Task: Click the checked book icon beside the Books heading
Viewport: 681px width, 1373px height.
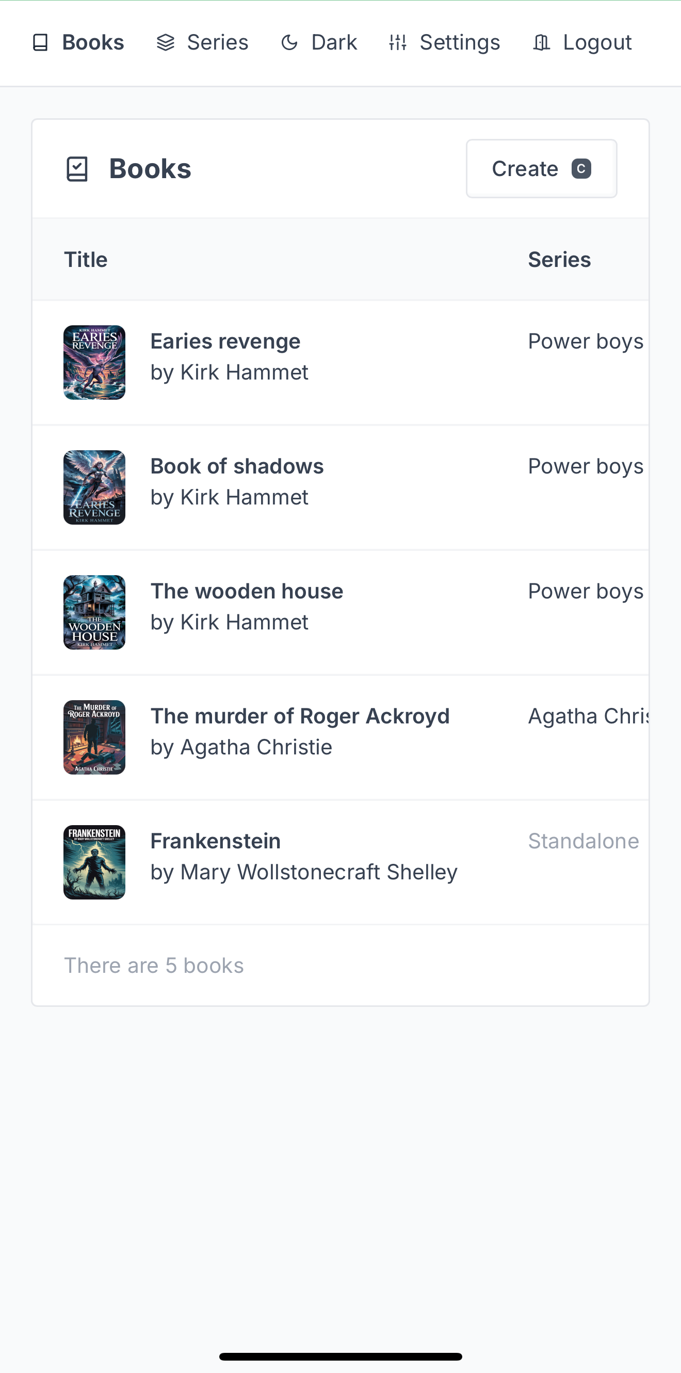Action: (77, 169)
